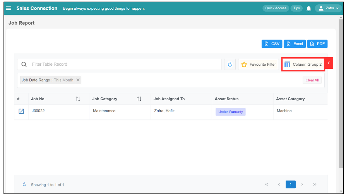Open the notifications bell
The image size is (346, 196).
coord(309,9)
